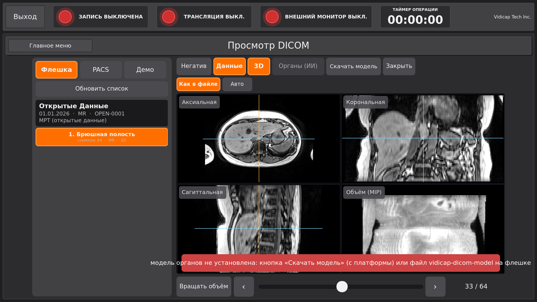Click the red broadcast indicator icon
This screenshot has height=302, width=537.
169,17
